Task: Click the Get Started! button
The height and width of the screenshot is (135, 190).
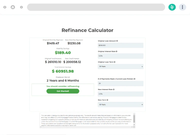Action: 63,91
